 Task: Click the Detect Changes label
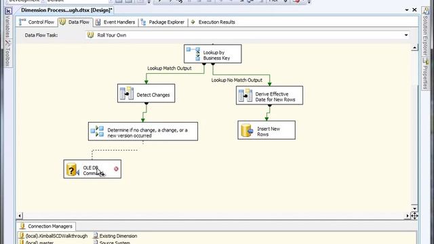[x=153, y=95]
